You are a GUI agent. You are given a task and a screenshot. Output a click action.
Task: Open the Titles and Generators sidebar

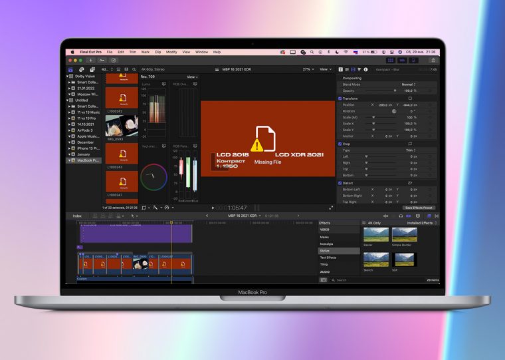pos(92,69)
